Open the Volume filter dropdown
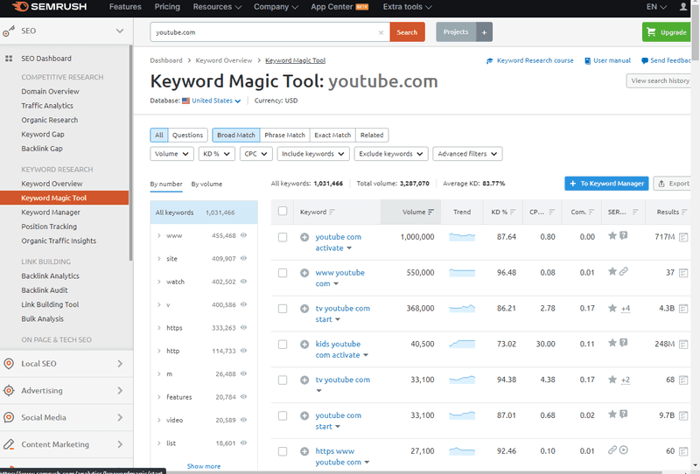The image size is (700, 474). click(x=171, y=154)
